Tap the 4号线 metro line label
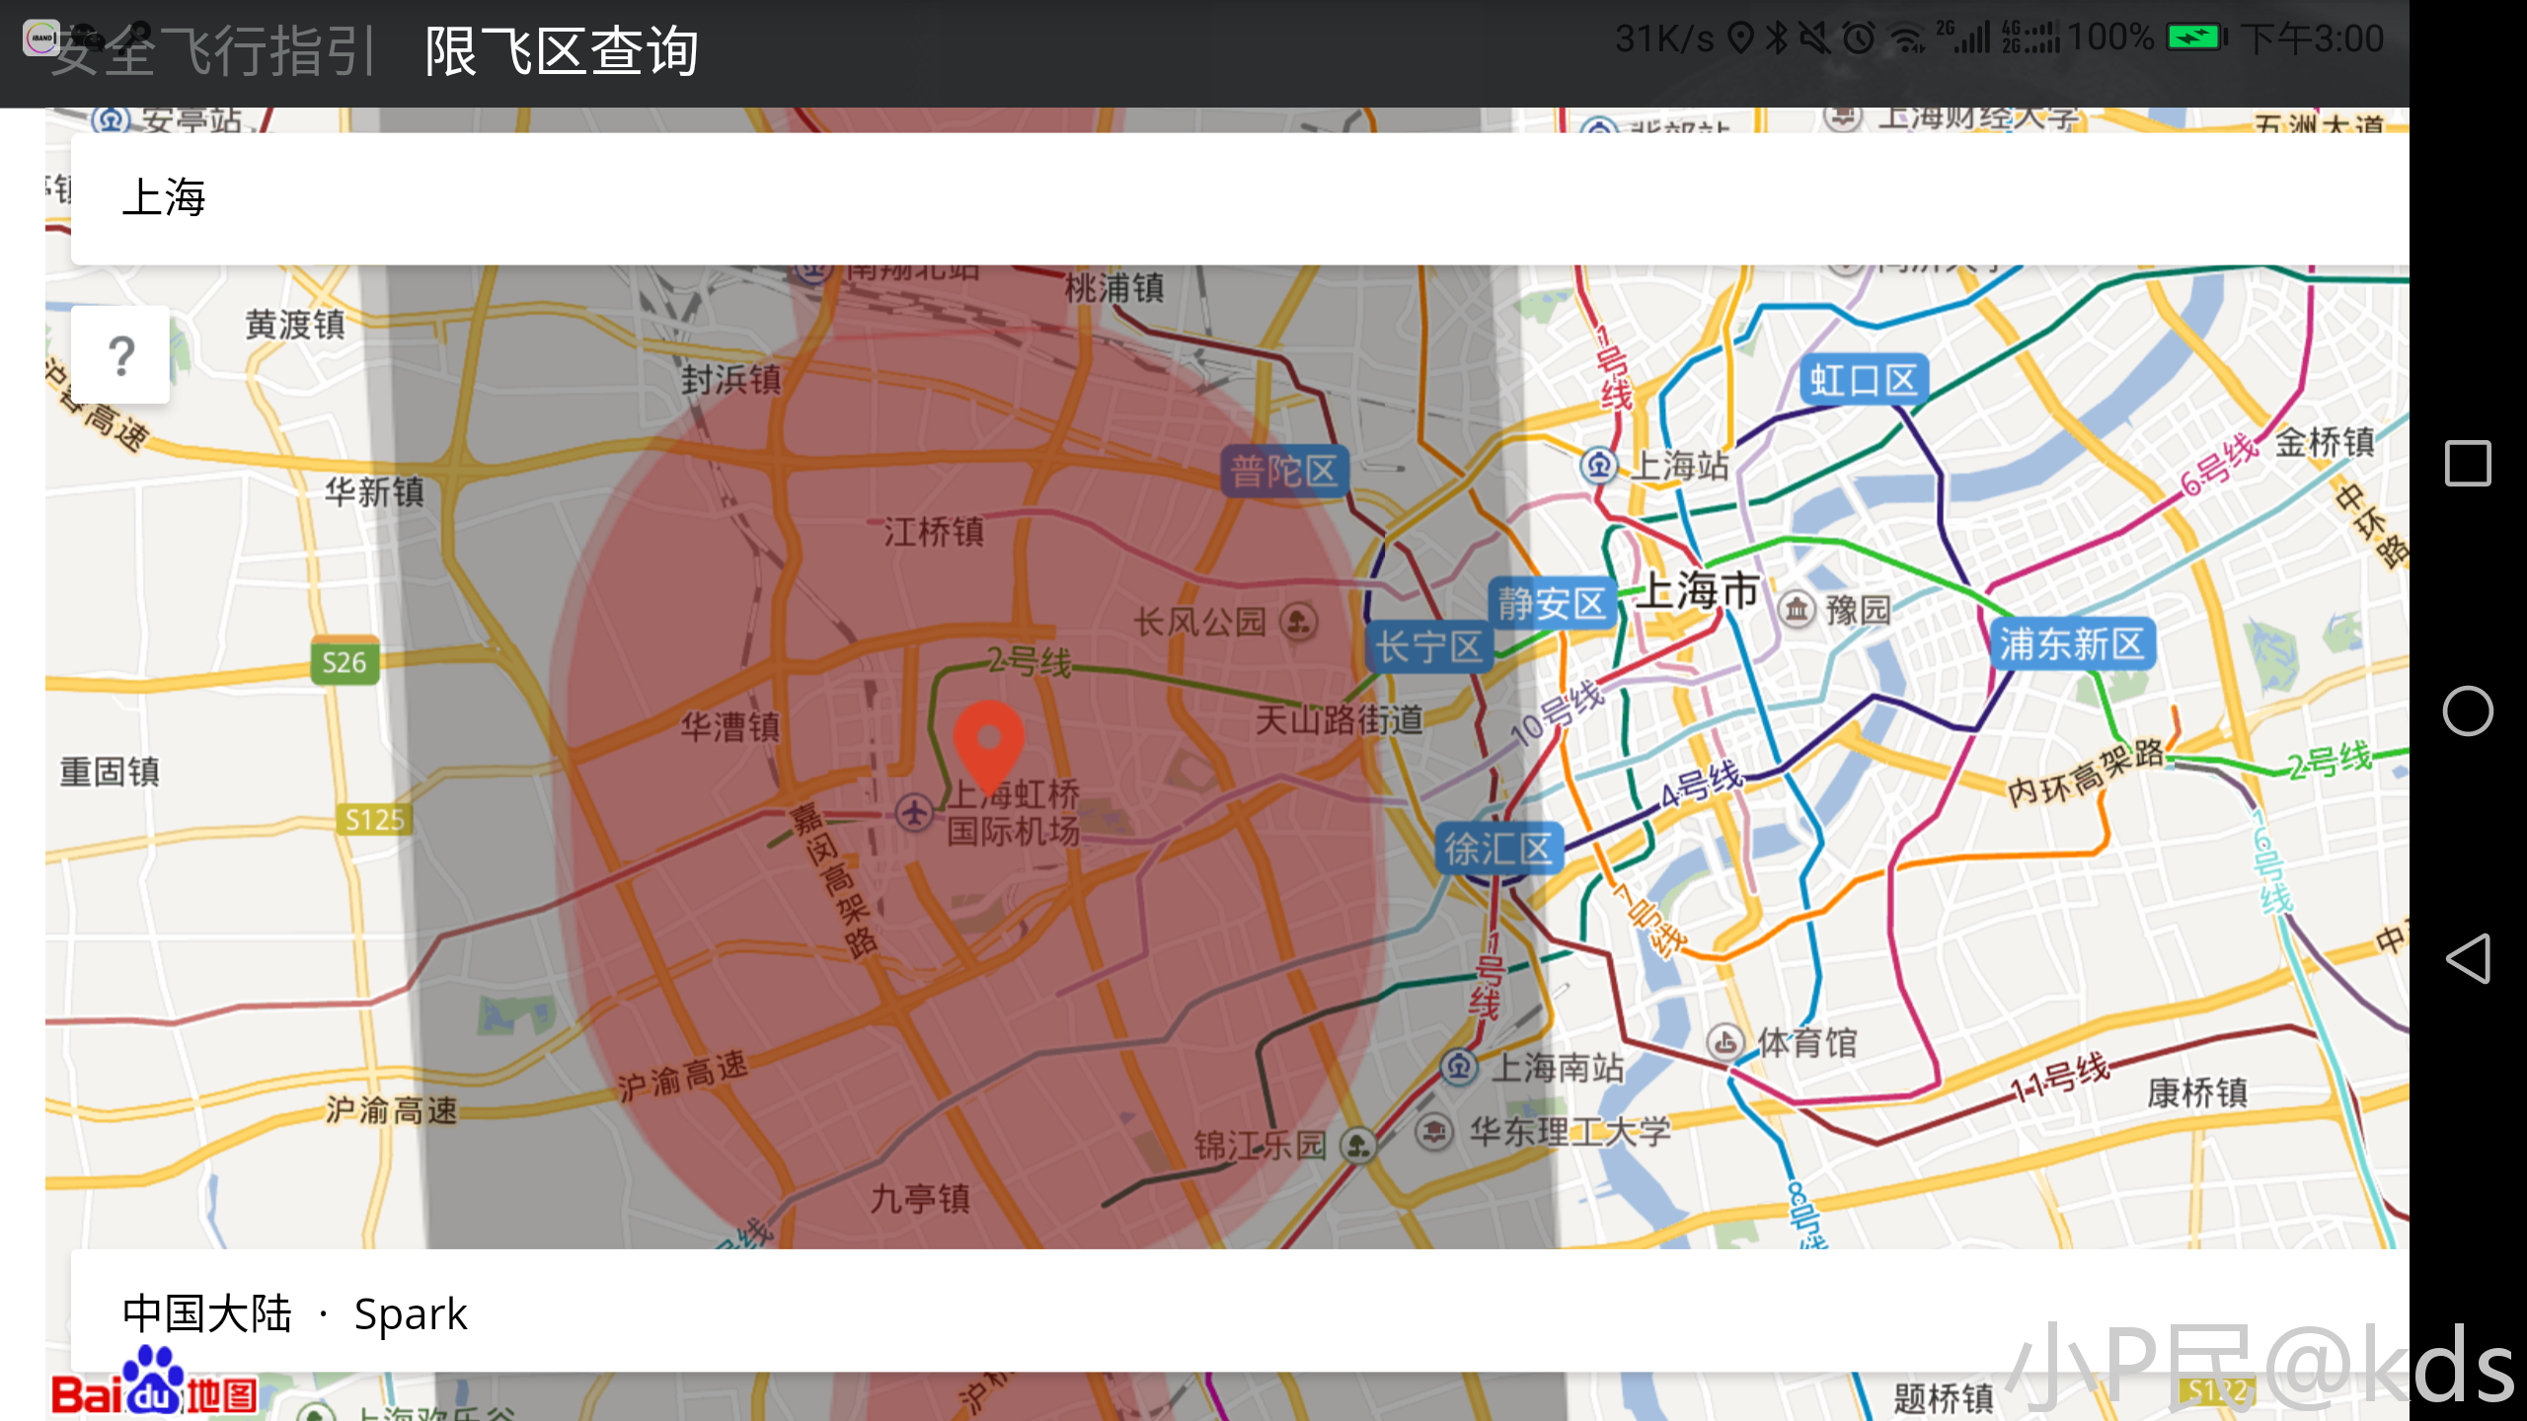The width and height of the screenshot is (2527, 1421). [1701, 785]
